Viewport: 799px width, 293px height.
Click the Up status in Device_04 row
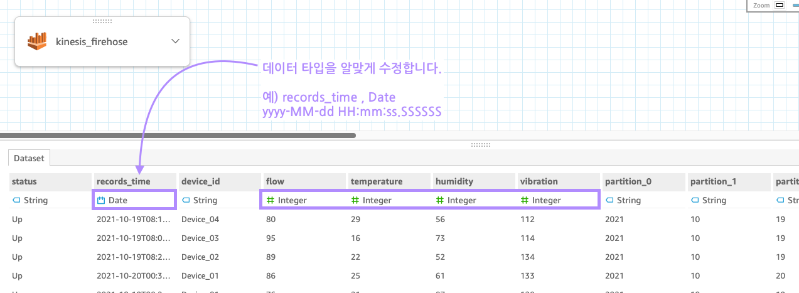click(17, 220)
